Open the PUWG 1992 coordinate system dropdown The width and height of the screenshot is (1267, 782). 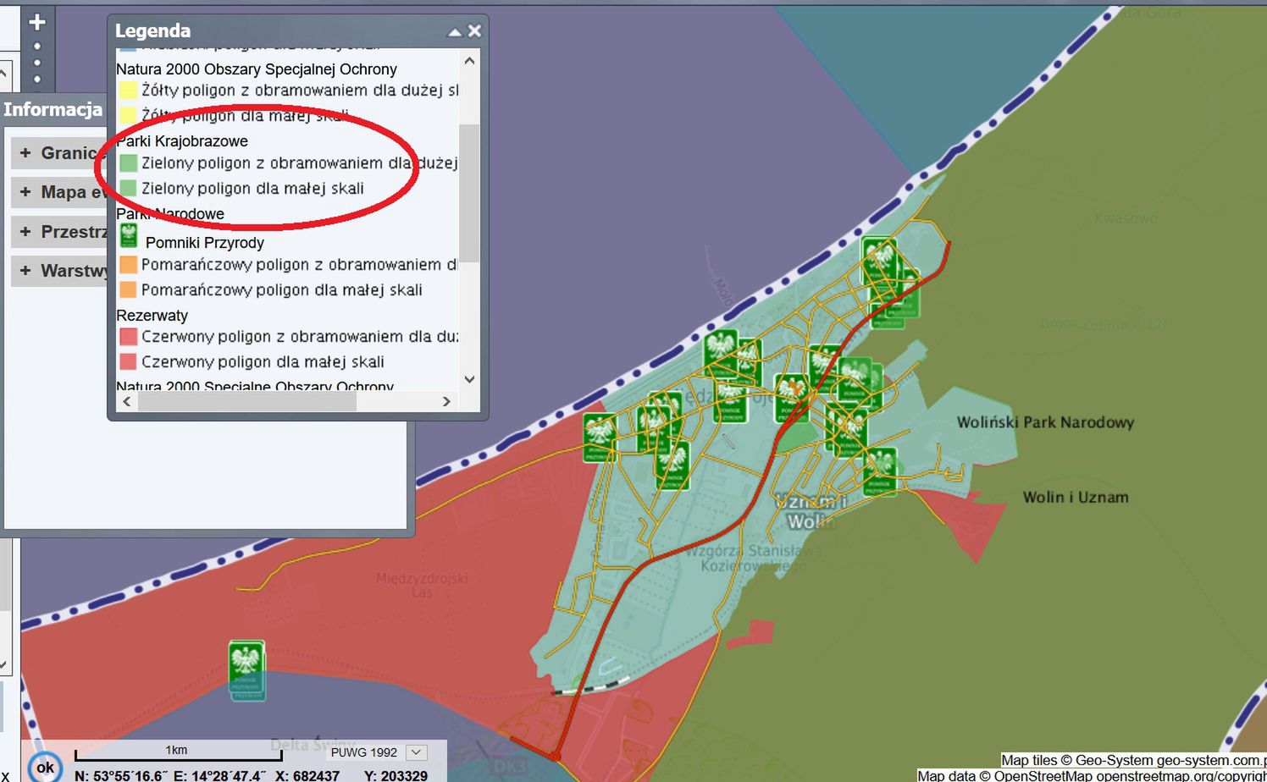[x=416, y=752]
